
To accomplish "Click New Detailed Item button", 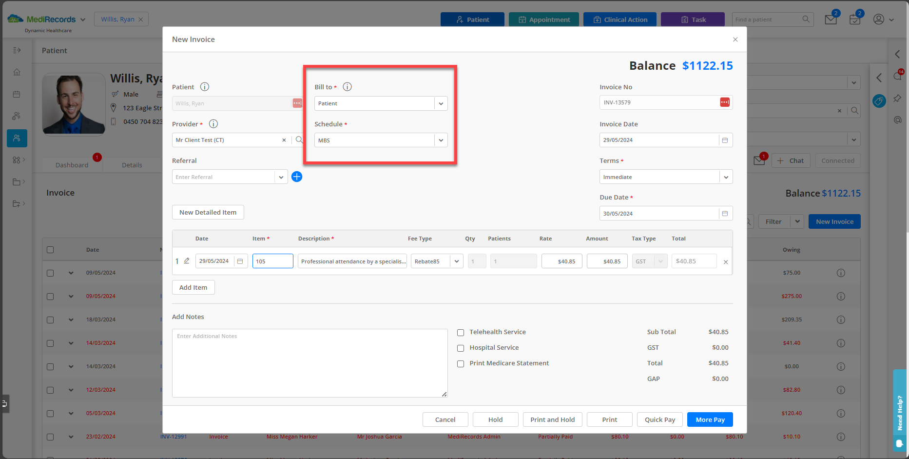I will coord(208,212).
